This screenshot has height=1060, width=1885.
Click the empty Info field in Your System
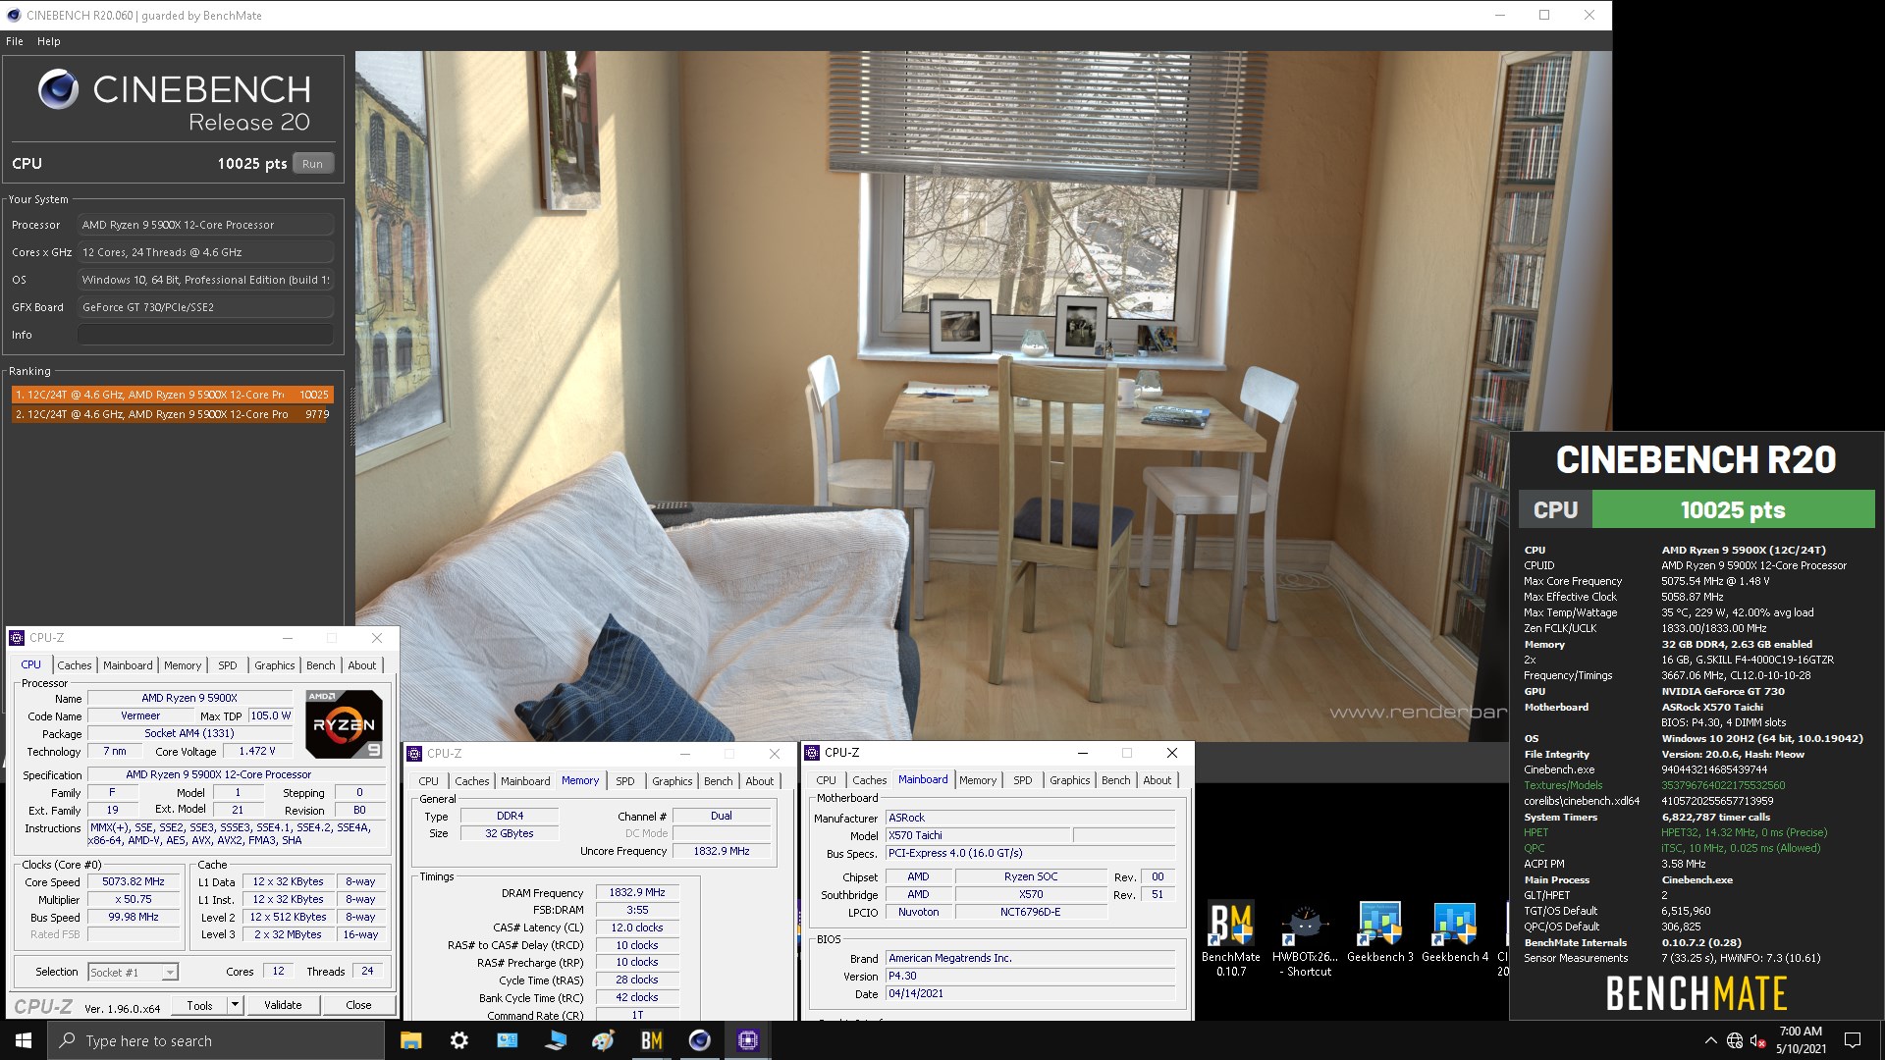(205, 335)
